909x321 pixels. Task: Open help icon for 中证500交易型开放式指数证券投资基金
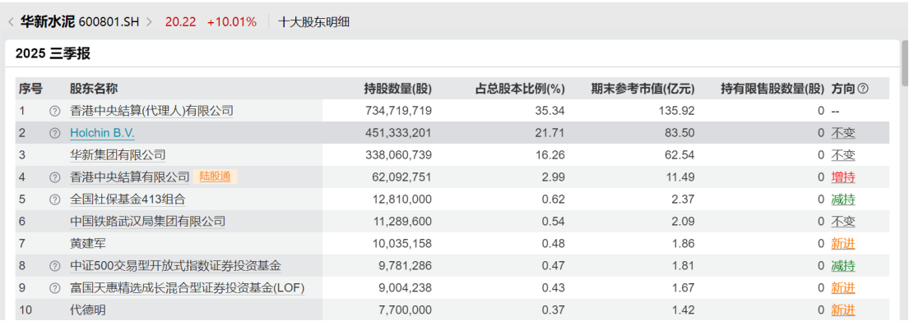[55, 266]
